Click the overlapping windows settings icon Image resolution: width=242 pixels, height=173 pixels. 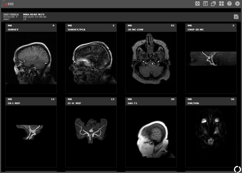click(213, 4)
